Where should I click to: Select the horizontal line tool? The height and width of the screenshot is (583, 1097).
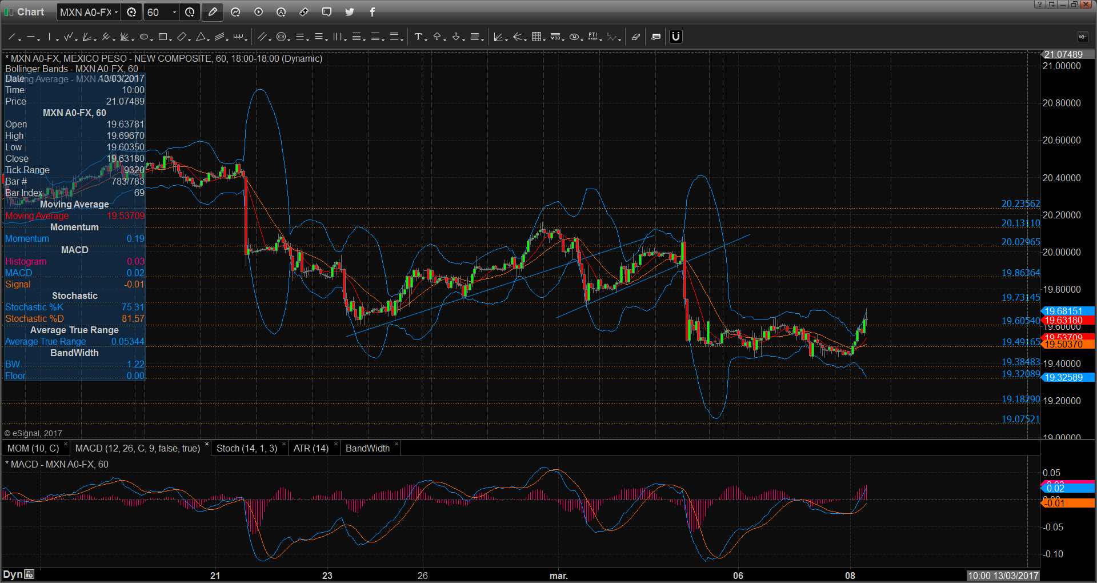30,37
